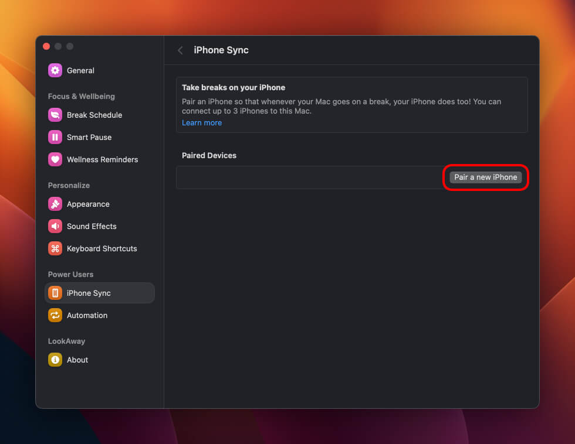Select the Wellness Reminders text label
The image size is (575, 444).
click(x=103, y=159)
